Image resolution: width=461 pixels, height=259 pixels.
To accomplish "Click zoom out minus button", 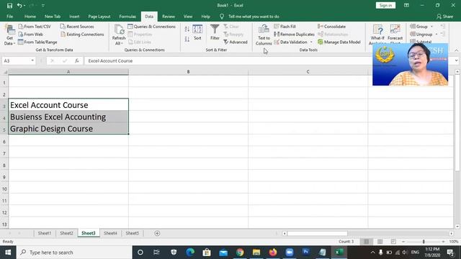I will click(403, 242).
